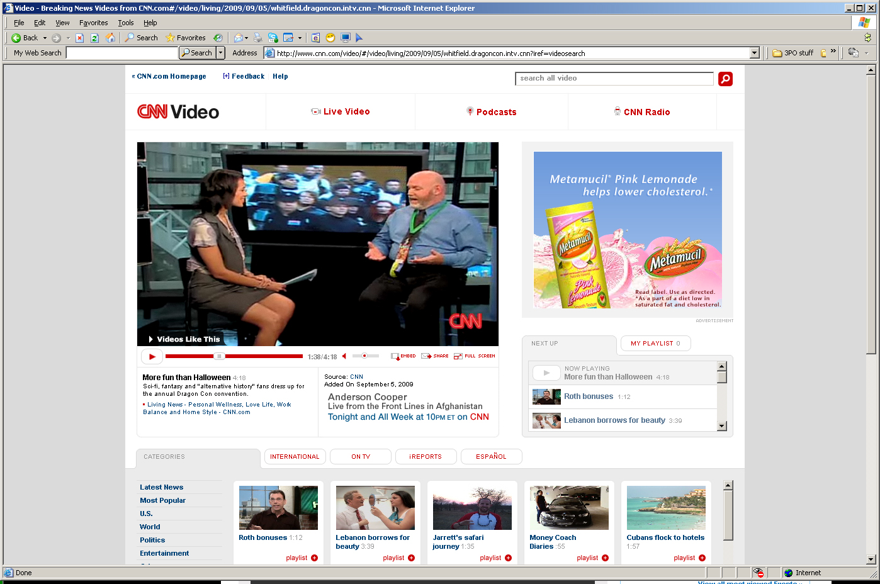Screen dimensions: 880x584
Task: Open the Forward button history dropdown arrow
Action: click(x=68, y=38)
